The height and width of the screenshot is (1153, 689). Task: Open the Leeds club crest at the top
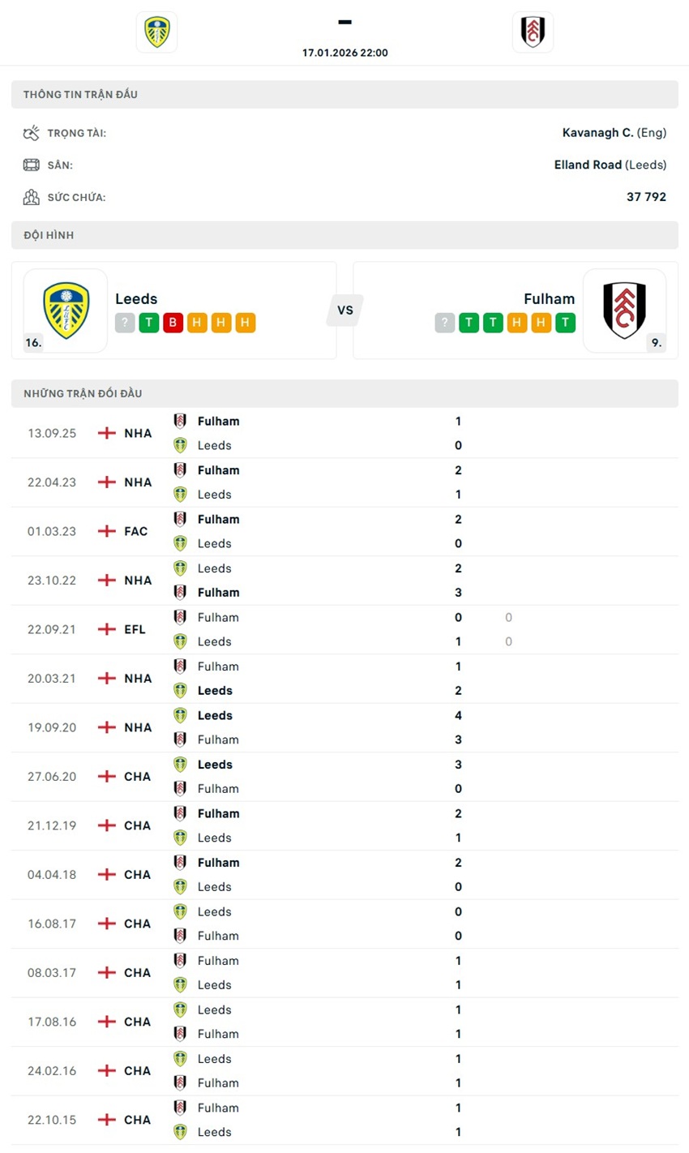point(156,32)
